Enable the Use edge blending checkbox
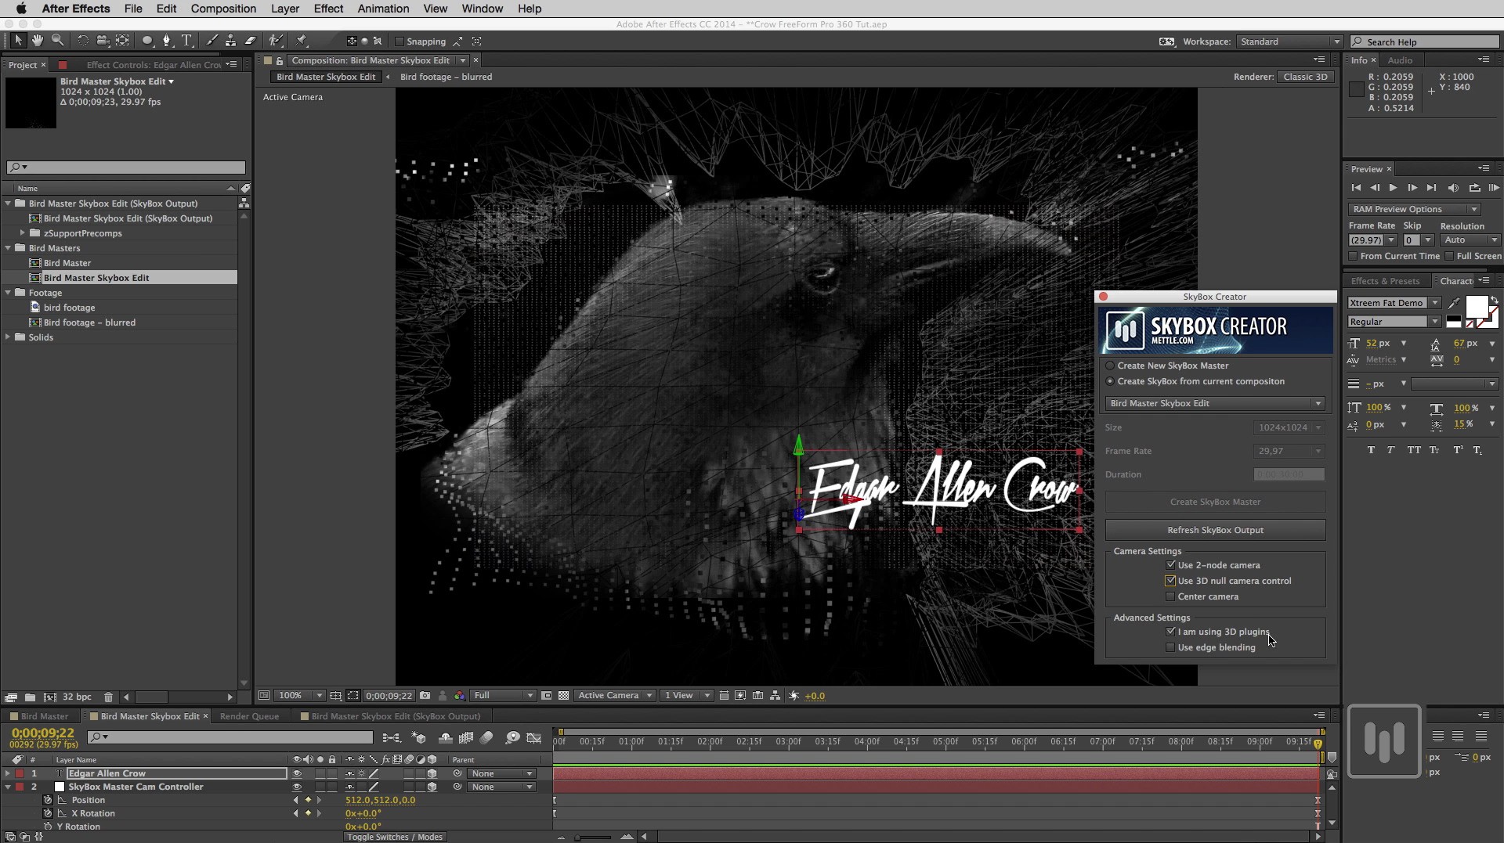The width and height of the screenshot is (1504, 843). [x=1170, y=647]
